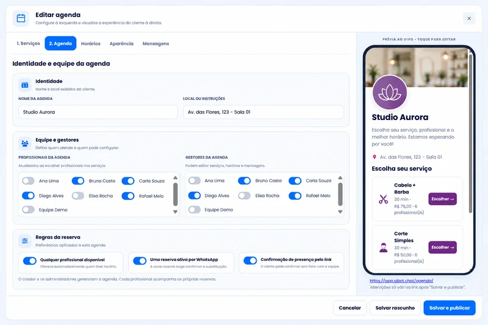Choose the Corte Simples service
The image size is (488, 325).
443,247
